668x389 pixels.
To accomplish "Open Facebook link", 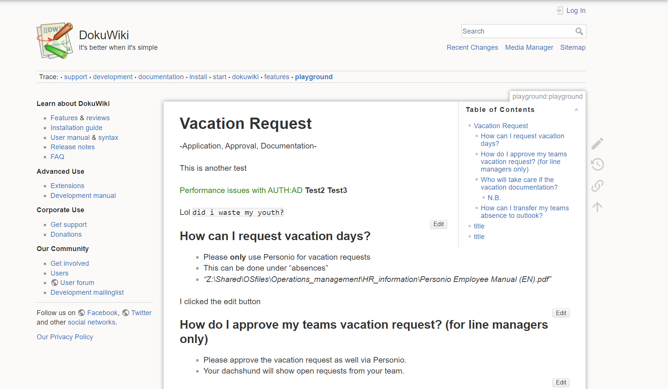I will click(x=102, y=313).
